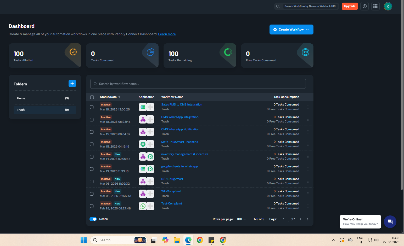Check the CMS WhatsApp Integration. row

click(92, 120)
